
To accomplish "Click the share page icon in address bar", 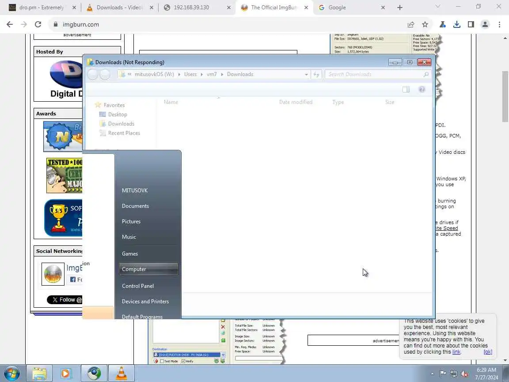I will coord(411,24).
